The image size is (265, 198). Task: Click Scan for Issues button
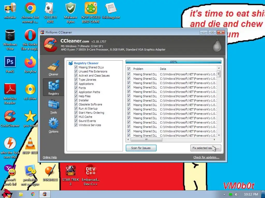click(x=141, y=148)
